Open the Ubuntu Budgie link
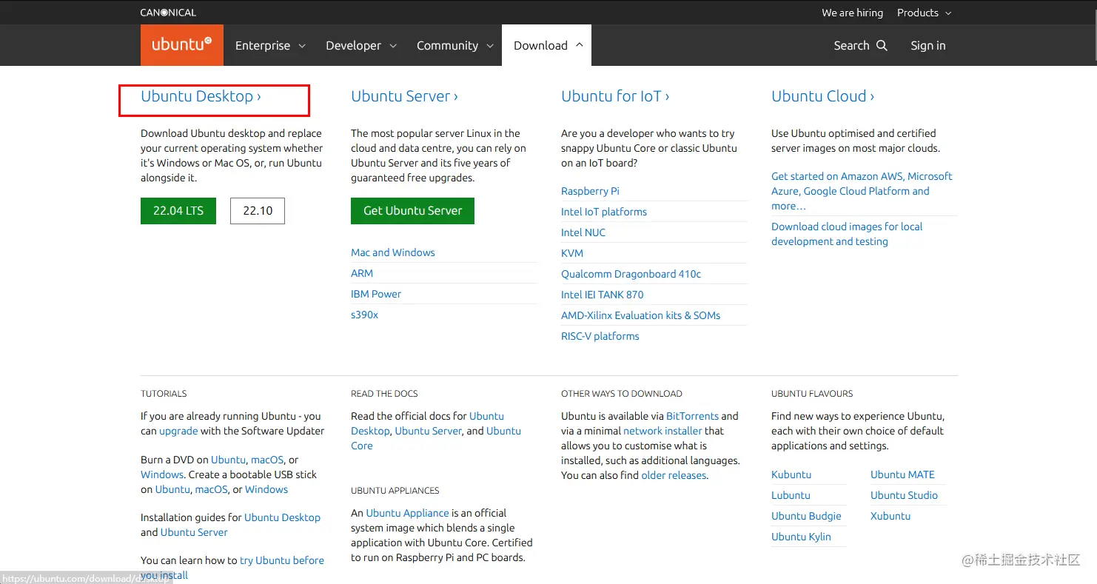Screen dimensions: 1097x584 pyautogui.click(x=806, y=516)
